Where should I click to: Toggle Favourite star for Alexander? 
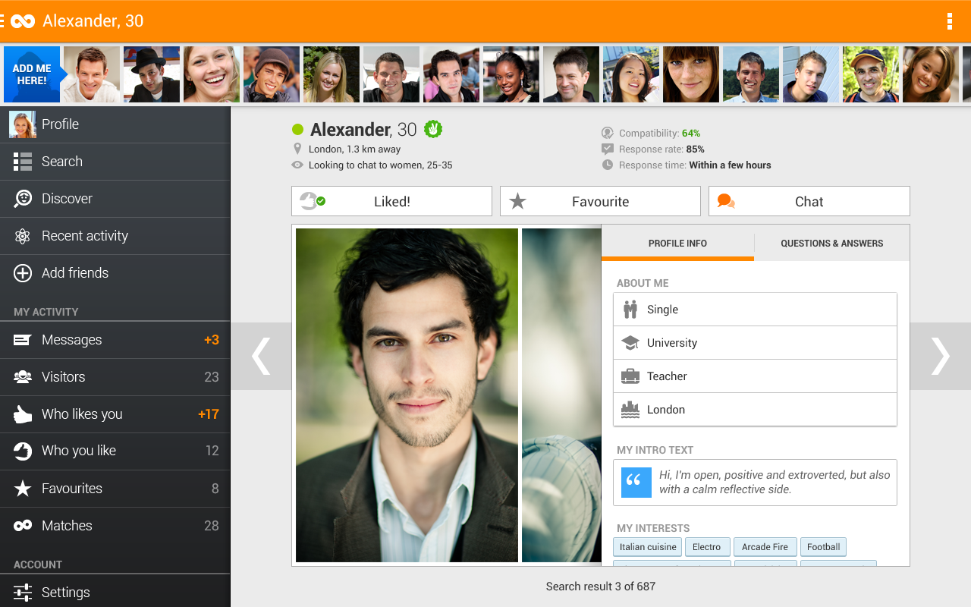(x=600, y=202)
